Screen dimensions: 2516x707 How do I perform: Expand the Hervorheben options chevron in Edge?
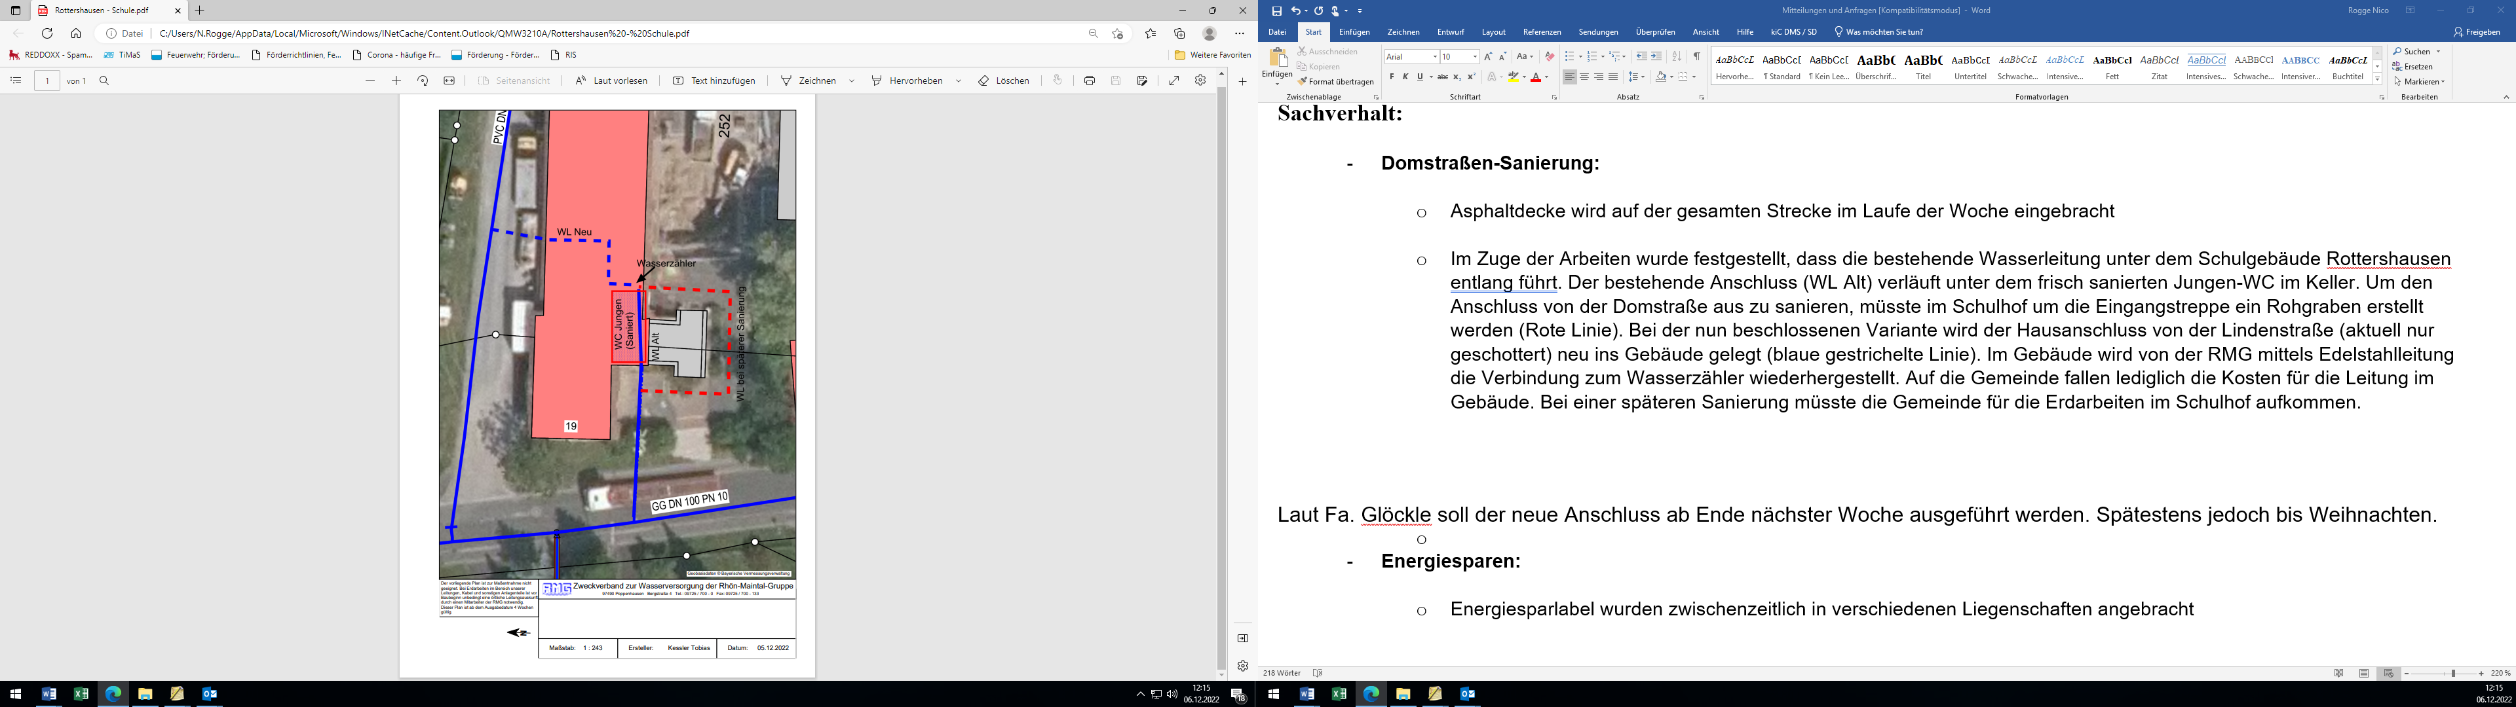click(x=958, y=81)
